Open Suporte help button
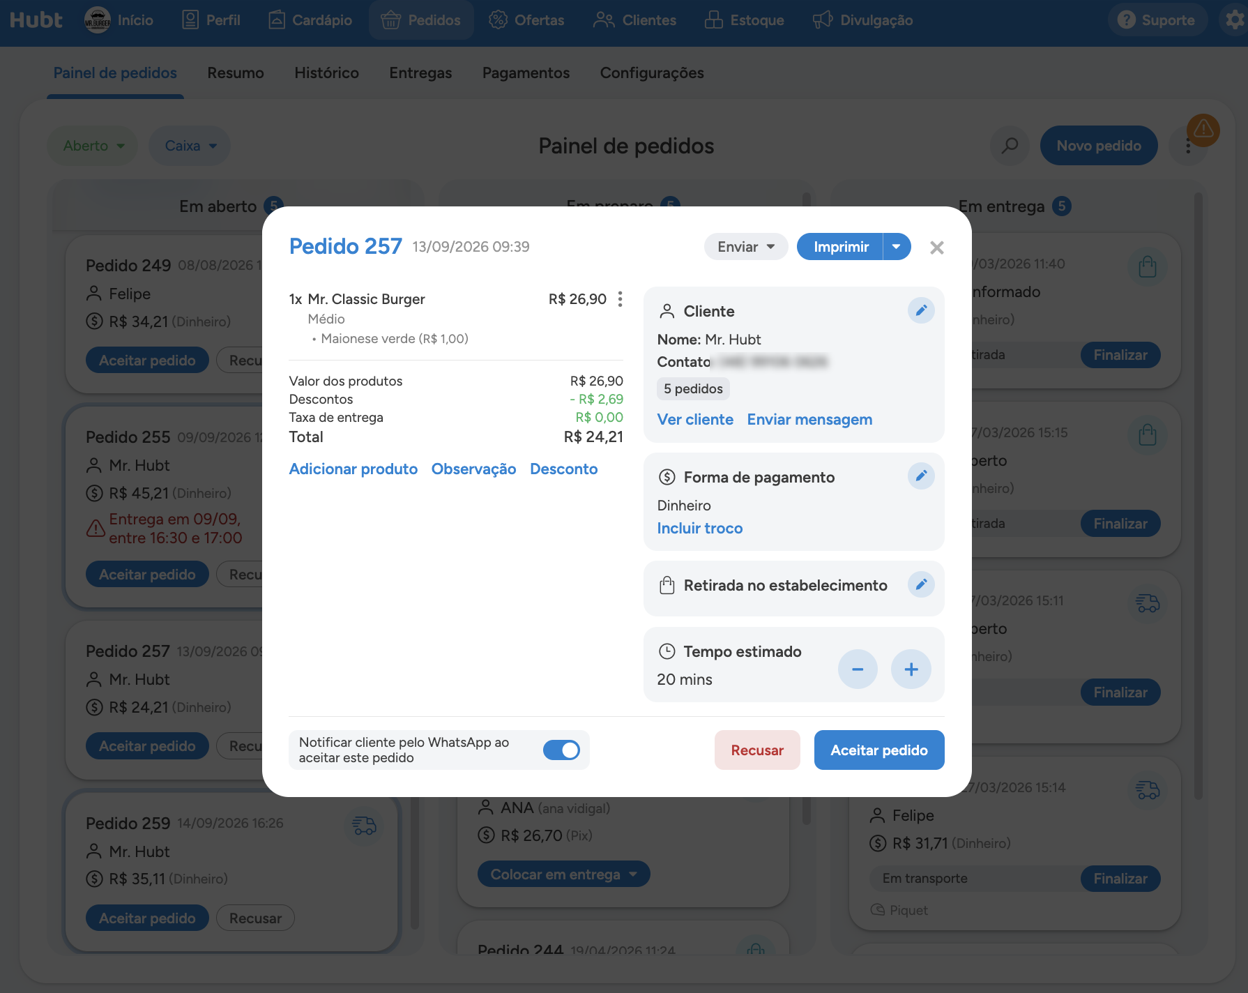 [1157, 20]
